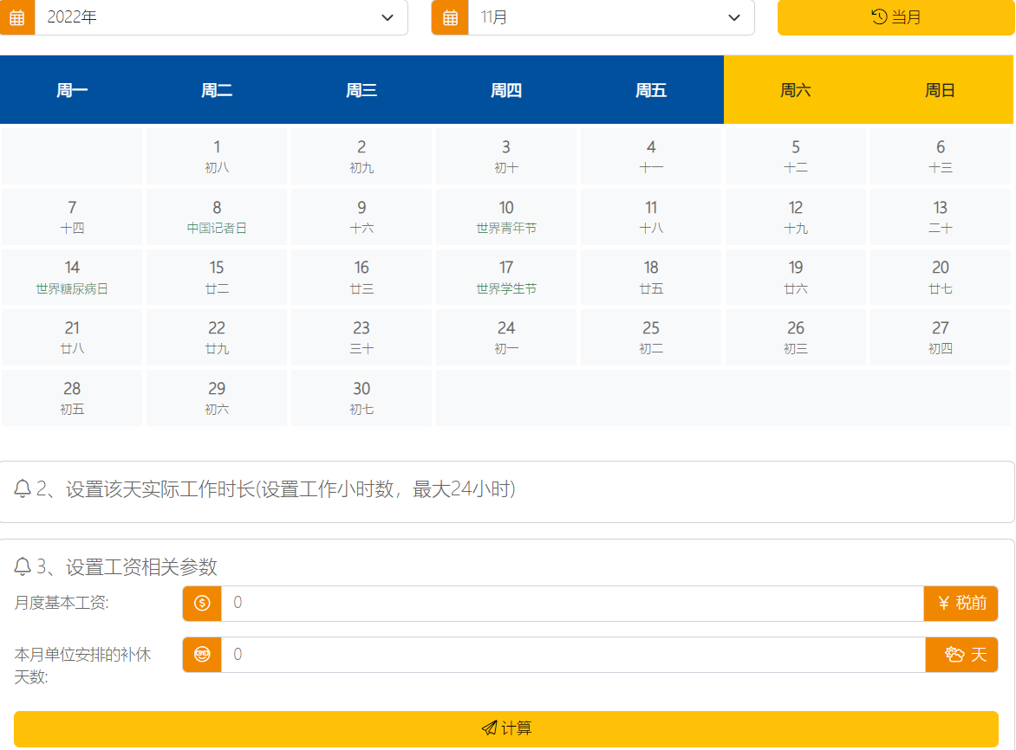
Task: Pick November 17 世界学生节 date cell
Action: 506,277
